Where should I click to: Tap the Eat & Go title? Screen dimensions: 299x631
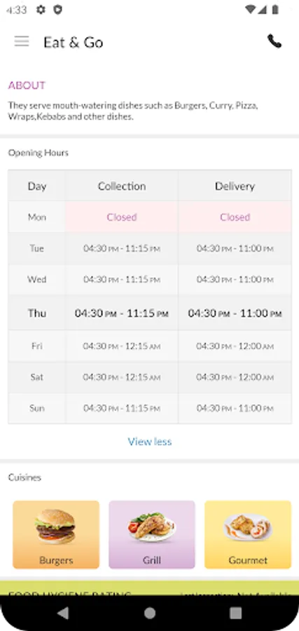click(73, 42)
